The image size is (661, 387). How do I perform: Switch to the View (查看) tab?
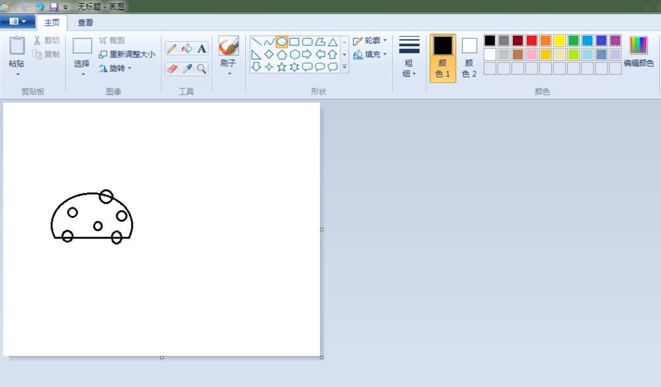[x=85, y=22]
